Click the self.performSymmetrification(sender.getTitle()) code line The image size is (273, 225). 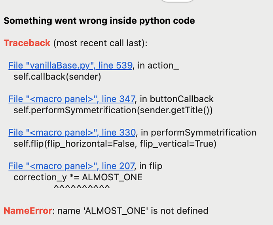[113, 110]
